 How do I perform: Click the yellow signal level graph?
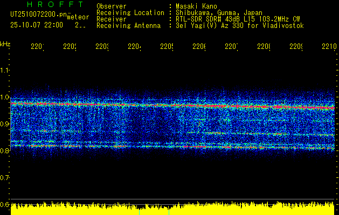click(x=172, y=209)
